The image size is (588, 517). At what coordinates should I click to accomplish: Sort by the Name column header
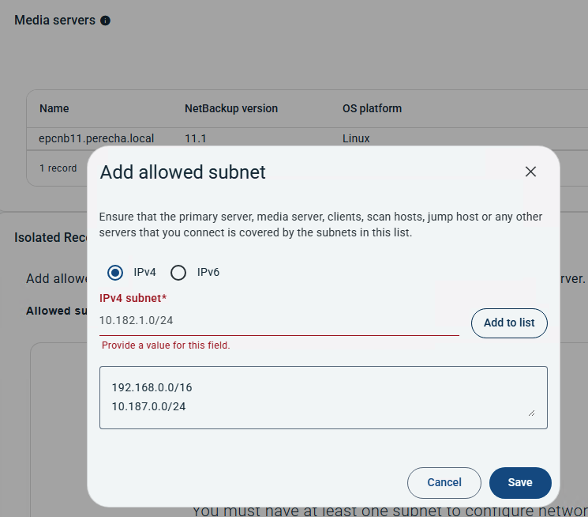click(x=54, y=108)
